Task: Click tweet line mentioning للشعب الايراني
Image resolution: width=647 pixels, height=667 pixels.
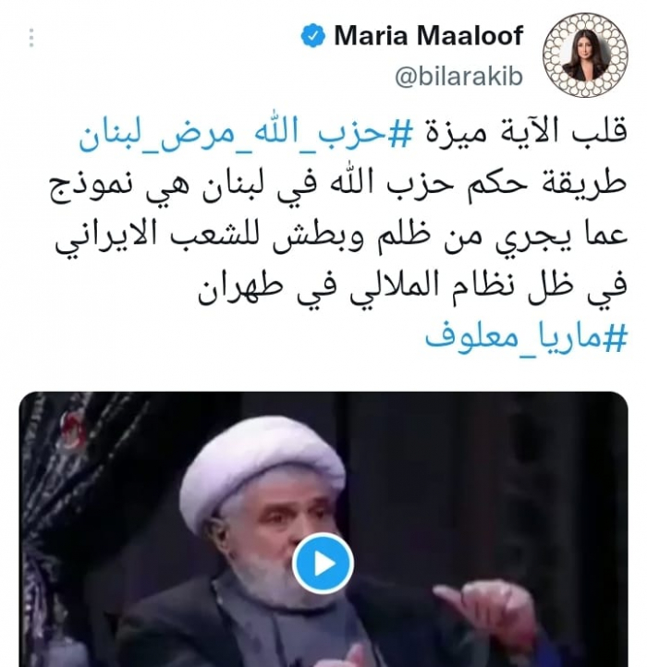Action: (x=341, y=237)
